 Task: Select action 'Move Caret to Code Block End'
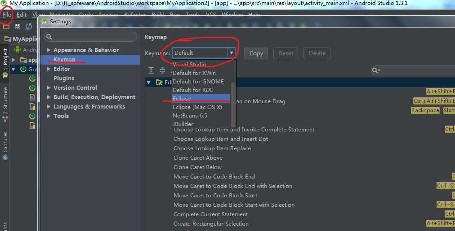pyautogui.click(x=214, y=177)
